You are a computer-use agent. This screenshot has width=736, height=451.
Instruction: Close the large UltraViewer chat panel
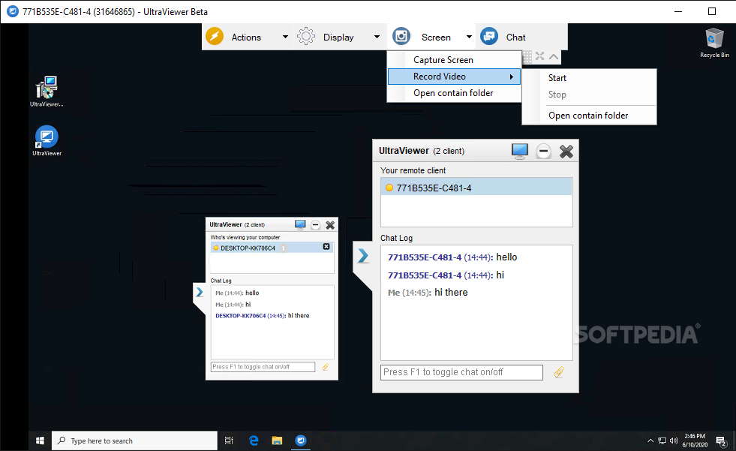click(x=566, y=151)
